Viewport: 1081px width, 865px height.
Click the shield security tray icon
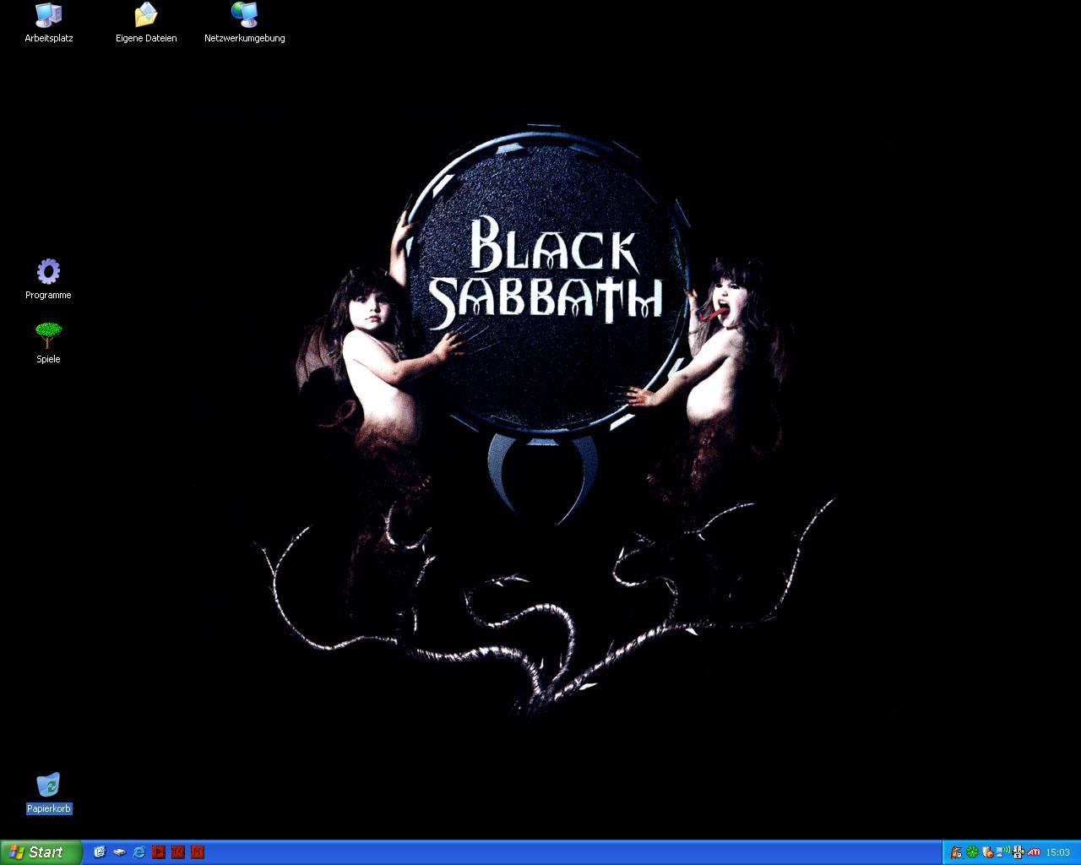click(987, 852)
